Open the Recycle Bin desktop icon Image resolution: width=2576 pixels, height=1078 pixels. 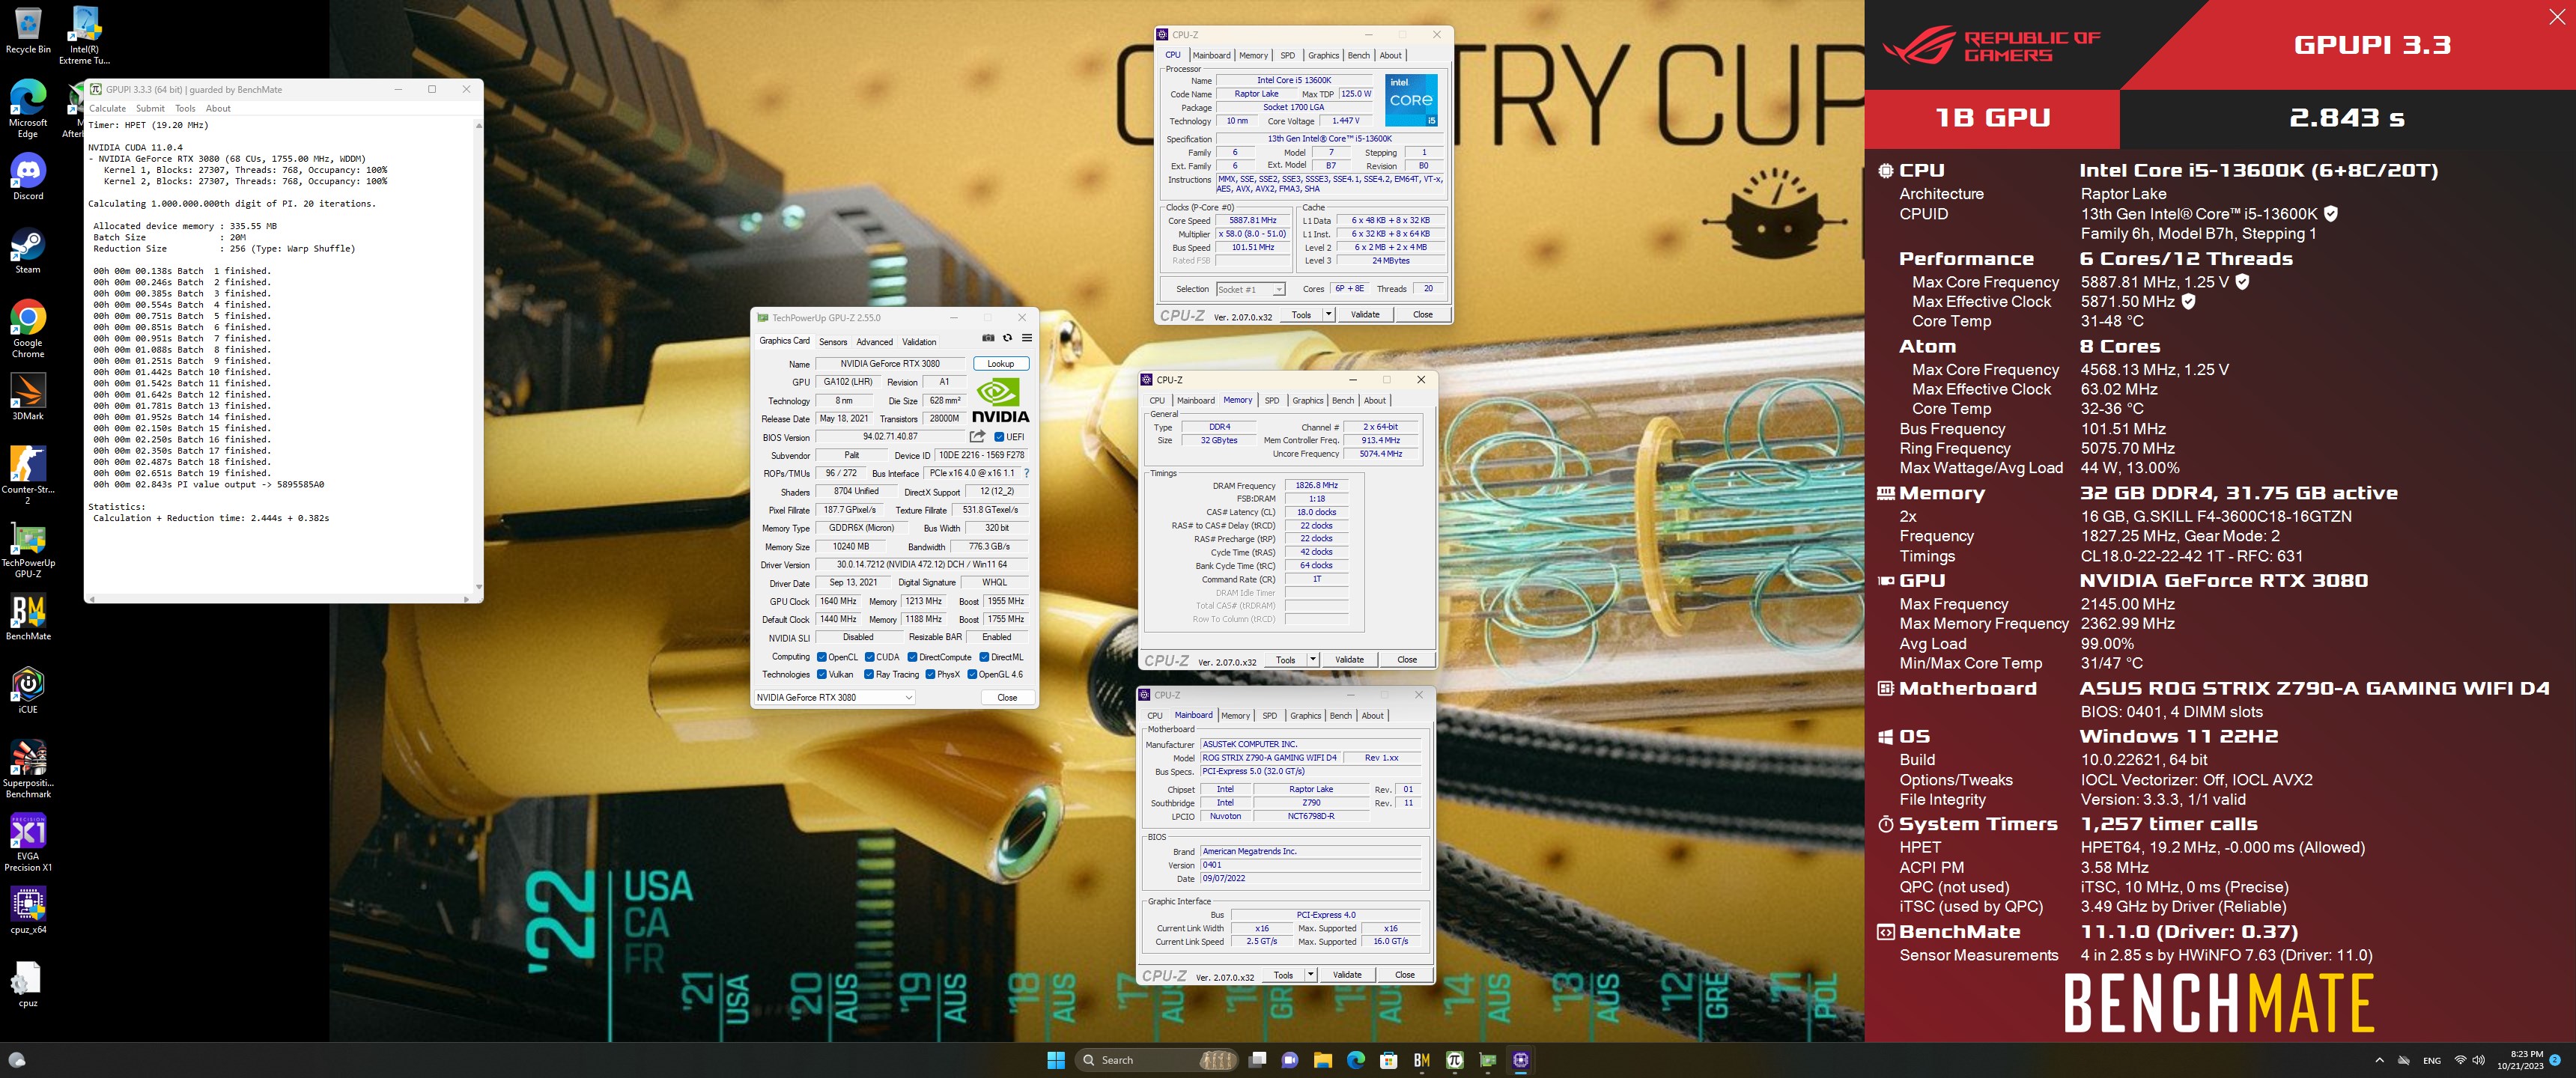pyautogui.click(x=28, y=31)
